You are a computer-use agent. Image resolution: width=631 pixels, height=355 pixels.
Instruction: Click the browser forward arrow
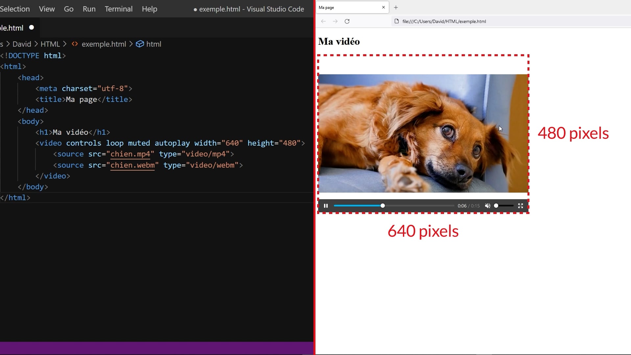pos(335,21)
